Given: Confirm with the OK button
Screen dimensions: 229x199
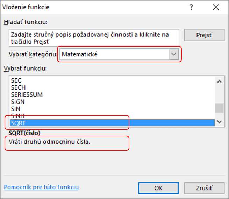Looking at the screenshot, I should point(158,188).
